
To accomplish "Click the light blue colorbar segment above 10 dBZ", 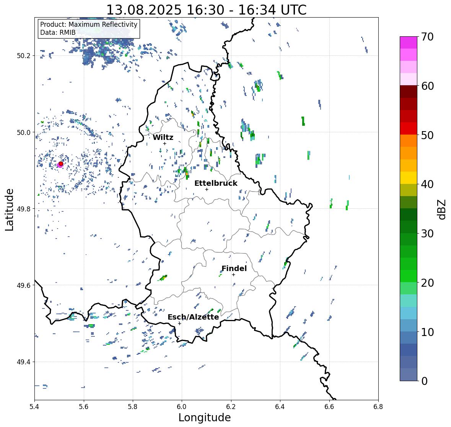I will 409,325.
